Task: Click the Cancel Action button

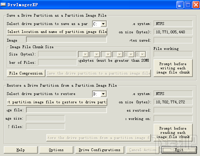Action: pos(143,150)
